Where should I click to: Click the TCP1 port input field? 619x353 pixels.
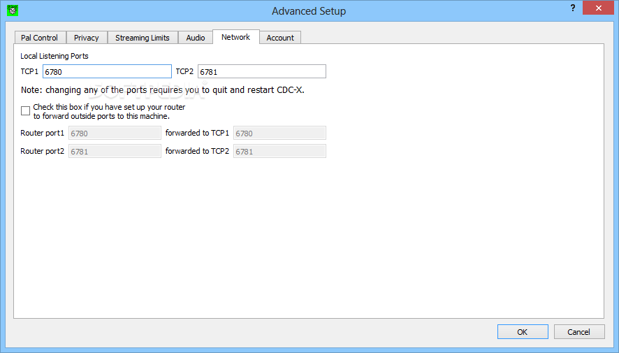(x=107, y=71)
